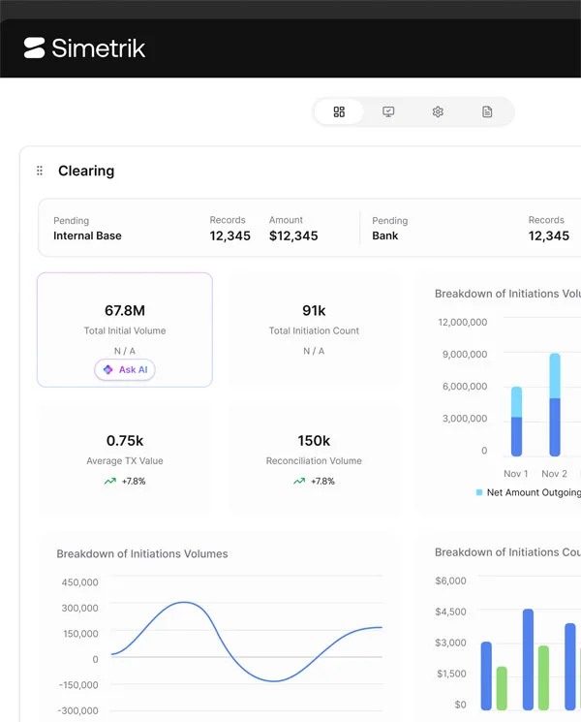Grab the Clearing panel drag handle

coord(40,171)
